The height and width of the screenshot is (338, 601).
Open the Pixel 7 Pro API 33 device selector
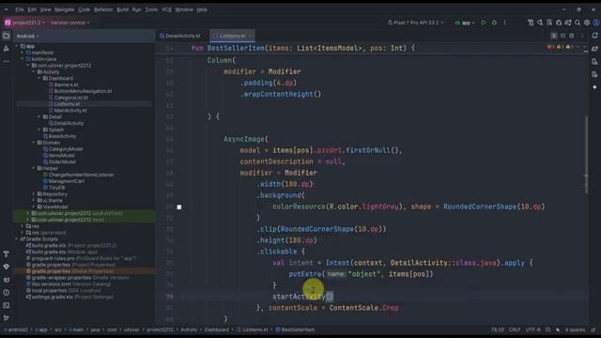pos(415,23)
